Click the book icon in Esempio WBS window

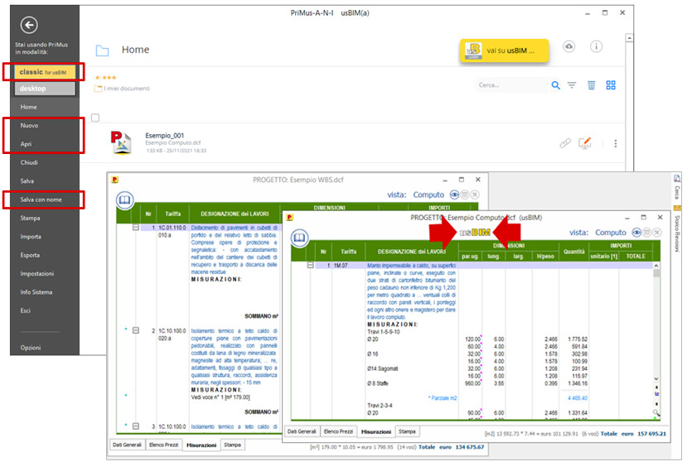[x=125, y=200]
